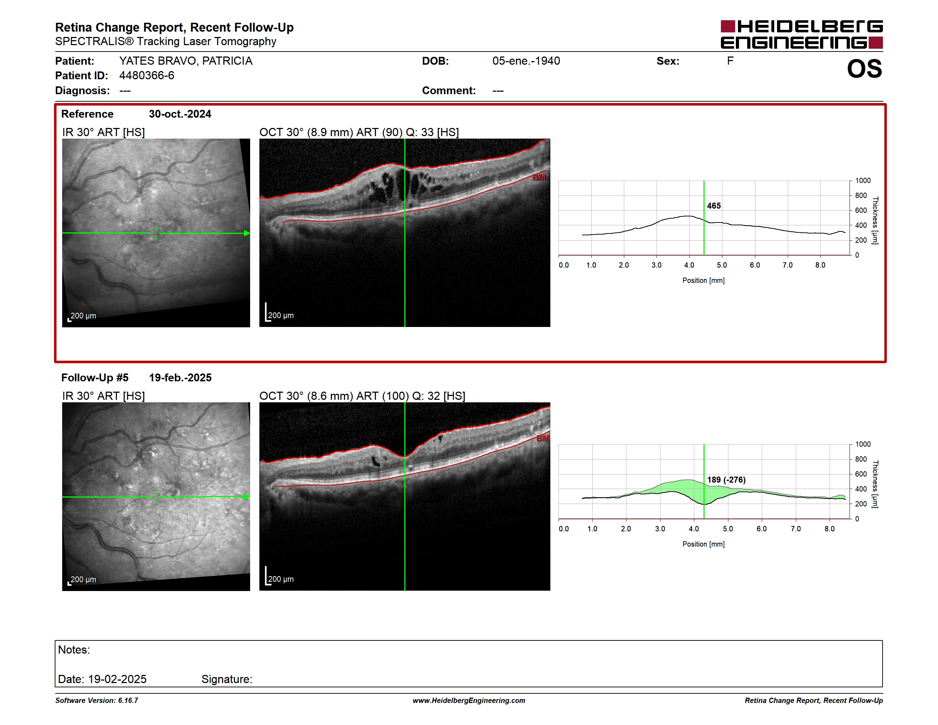This screenshot has width=938, height=725.
Task: Click the footer Retina Change Report, Recent Follow-Up text
Action: click(813, 700)
